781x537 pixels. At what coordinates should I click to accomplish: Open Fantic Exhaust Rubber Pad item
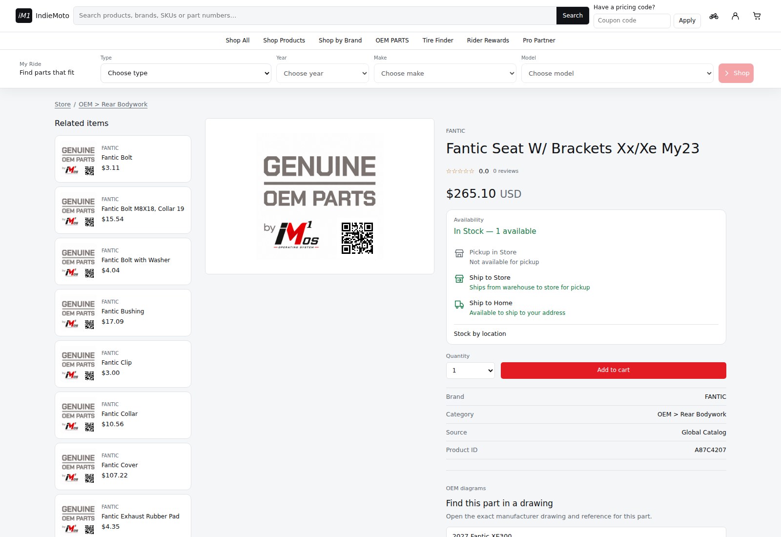[123, 516]
